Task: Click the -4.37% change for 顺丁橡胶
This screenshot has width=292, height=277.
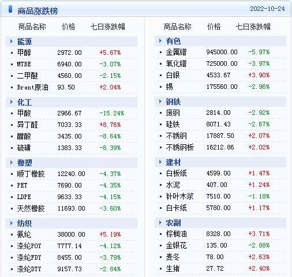Action: pyautogui.click(x=110, y=174)
